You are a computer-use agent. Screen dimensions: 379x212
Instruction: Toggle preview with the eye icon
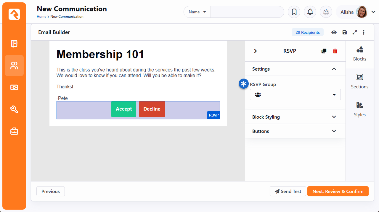click(x=334, y=32)
